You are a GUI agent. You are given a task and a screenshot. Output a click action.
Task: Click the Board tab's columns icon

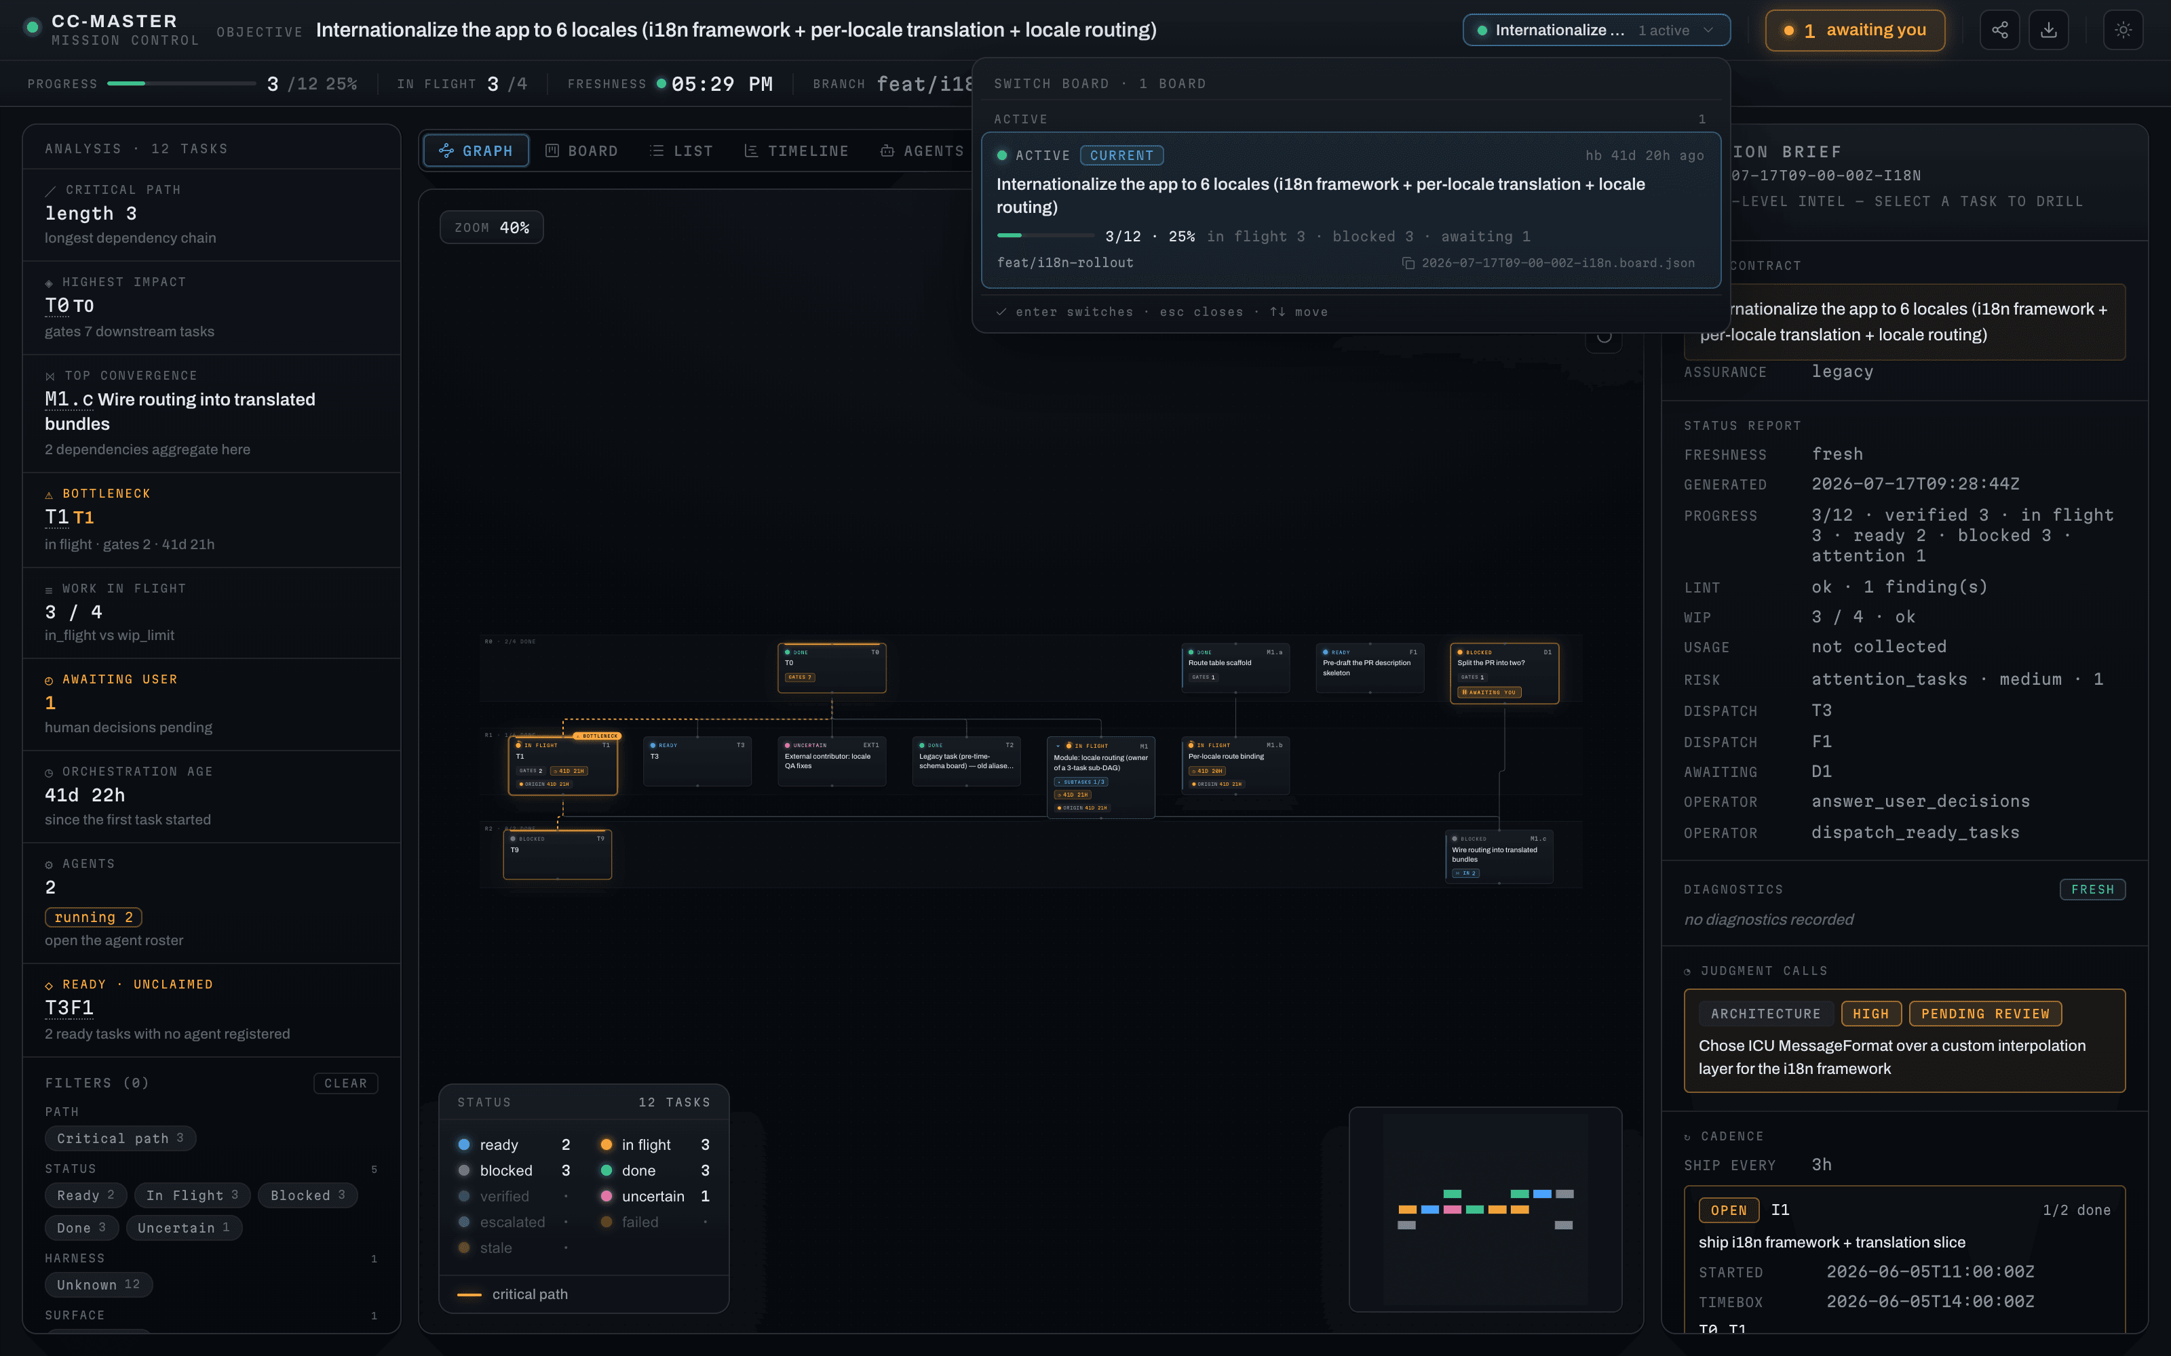[x=552, y=151]
